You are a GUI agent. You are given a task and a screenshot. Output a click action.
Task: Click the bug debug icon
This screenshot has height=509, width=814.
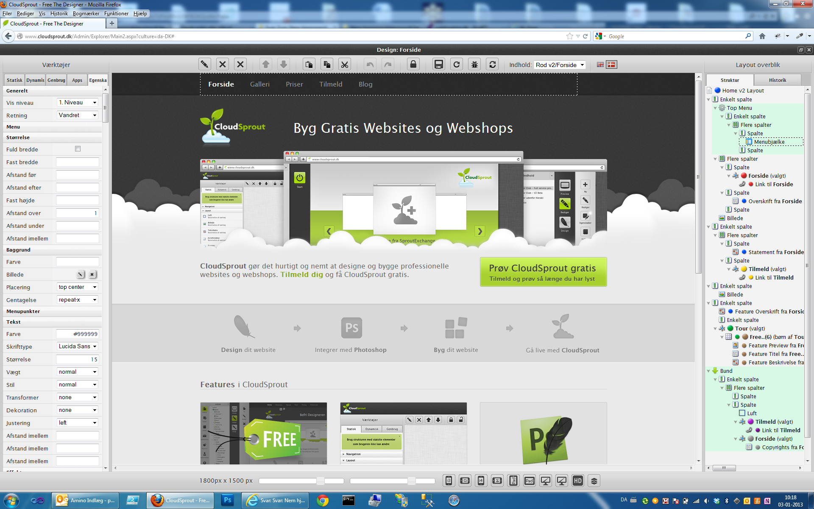coord(474,64)
